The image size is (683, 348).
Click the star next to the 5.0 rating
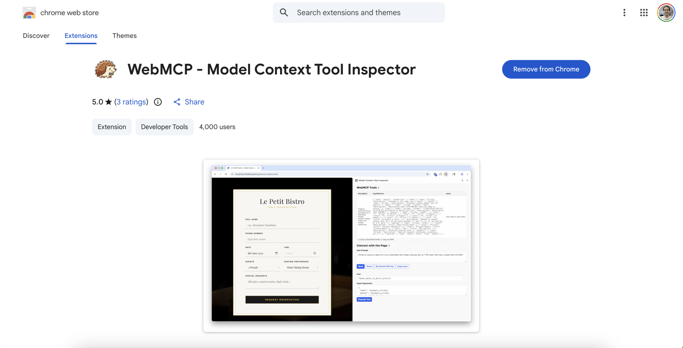(x=108, y=102)
